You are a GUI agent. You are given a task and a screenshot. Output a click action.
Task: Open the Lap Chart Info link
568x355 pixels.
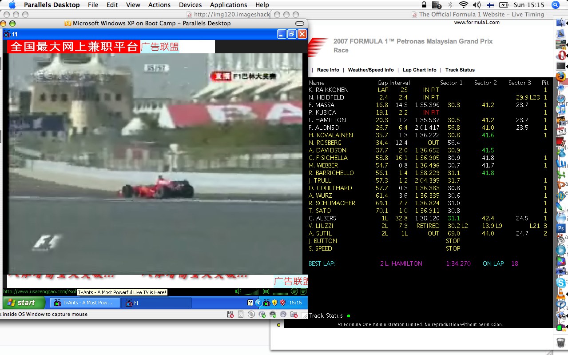click(x=419, y=70)
